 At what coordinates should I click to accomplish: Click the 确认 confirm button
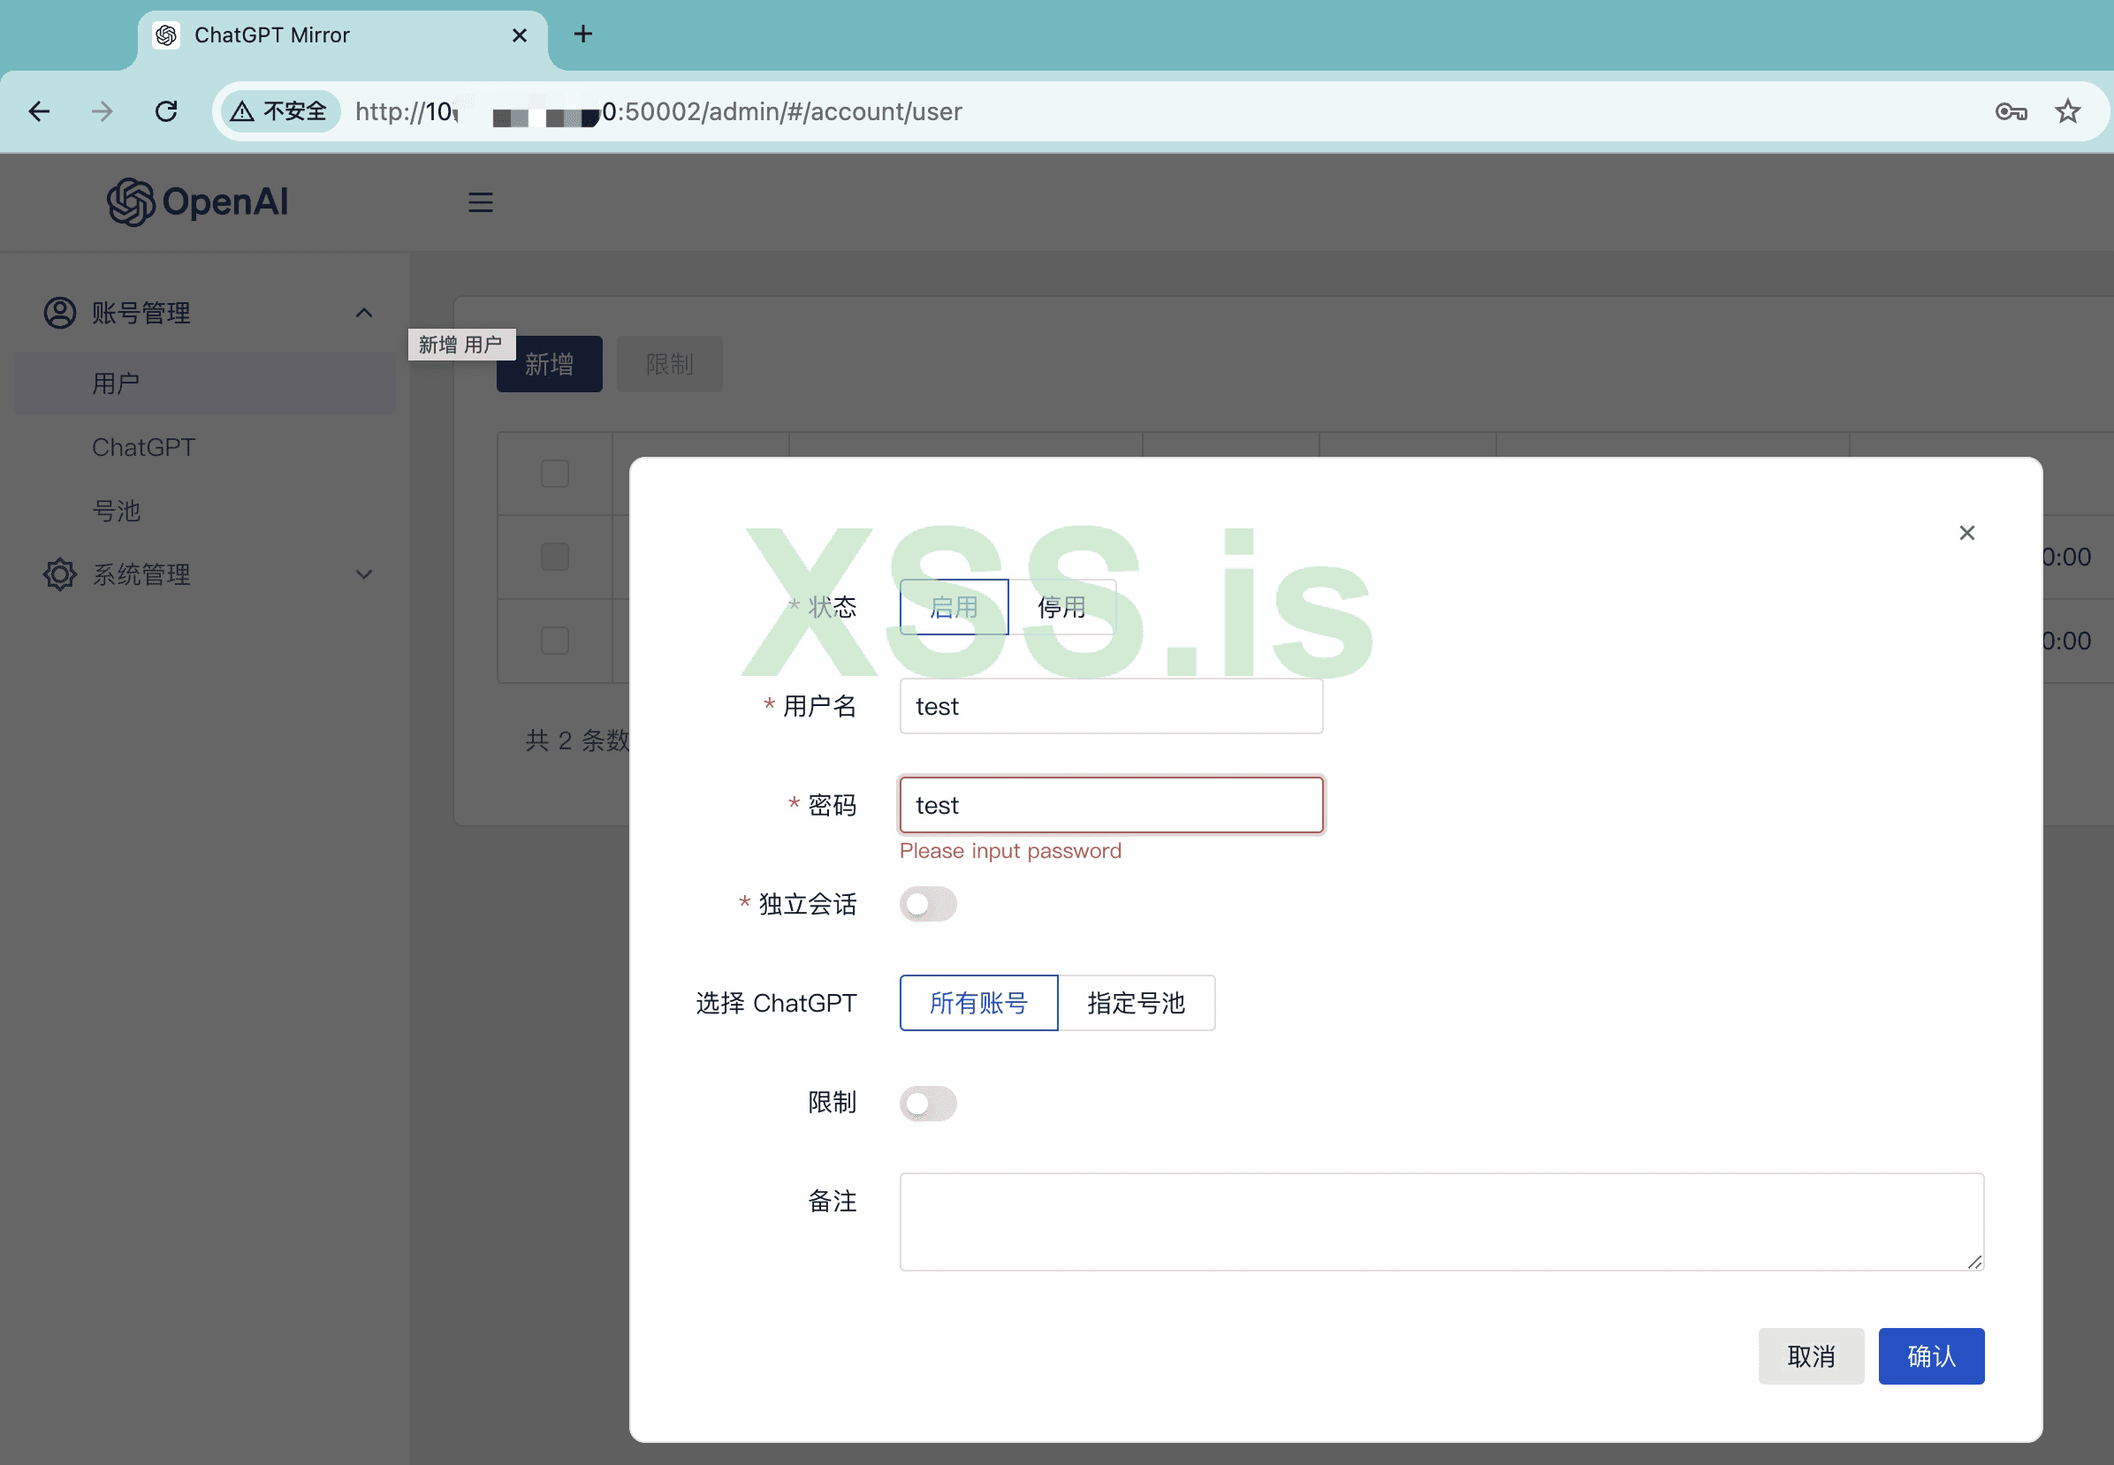click(x=1930, y=1355)
